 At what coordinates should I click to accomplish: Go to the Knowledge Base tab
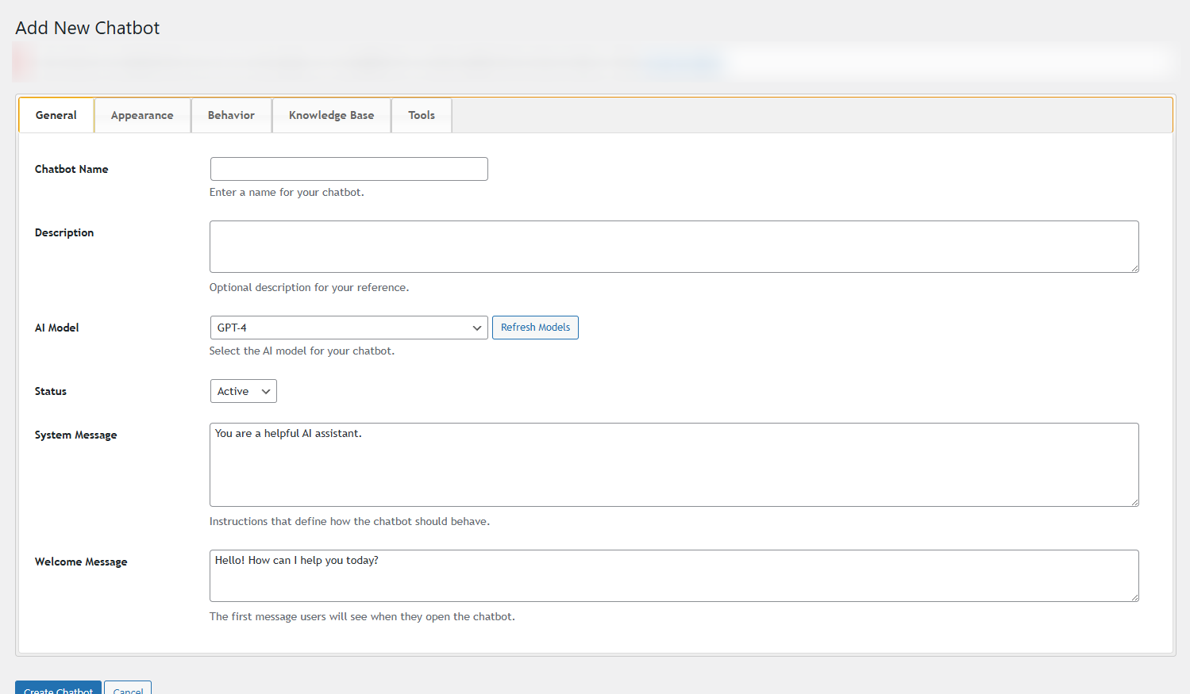pyautogui.click(x=331, y=115)
